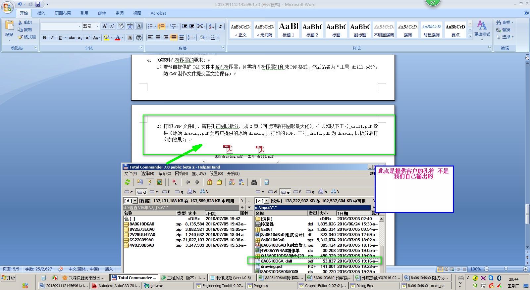Viewport: 530px width, 290px height.
Task: Click Total Commander thumbnail view icon
Action: point(159,182)
